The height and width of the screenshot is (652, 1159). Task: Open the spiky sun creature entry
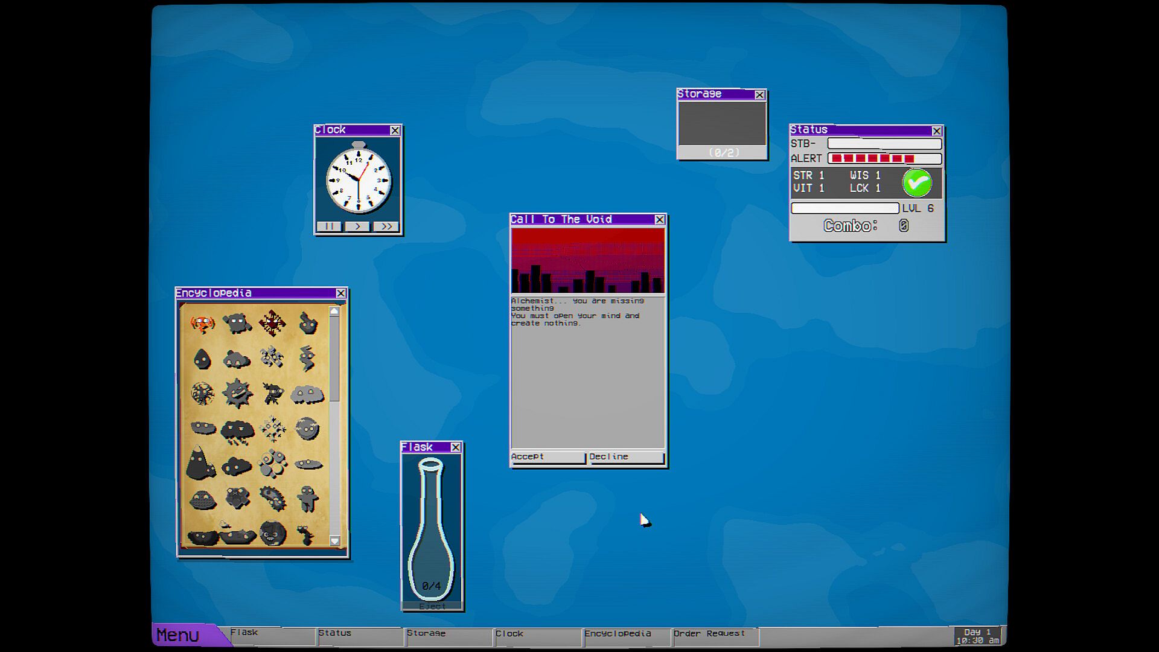tap(237, 393)
